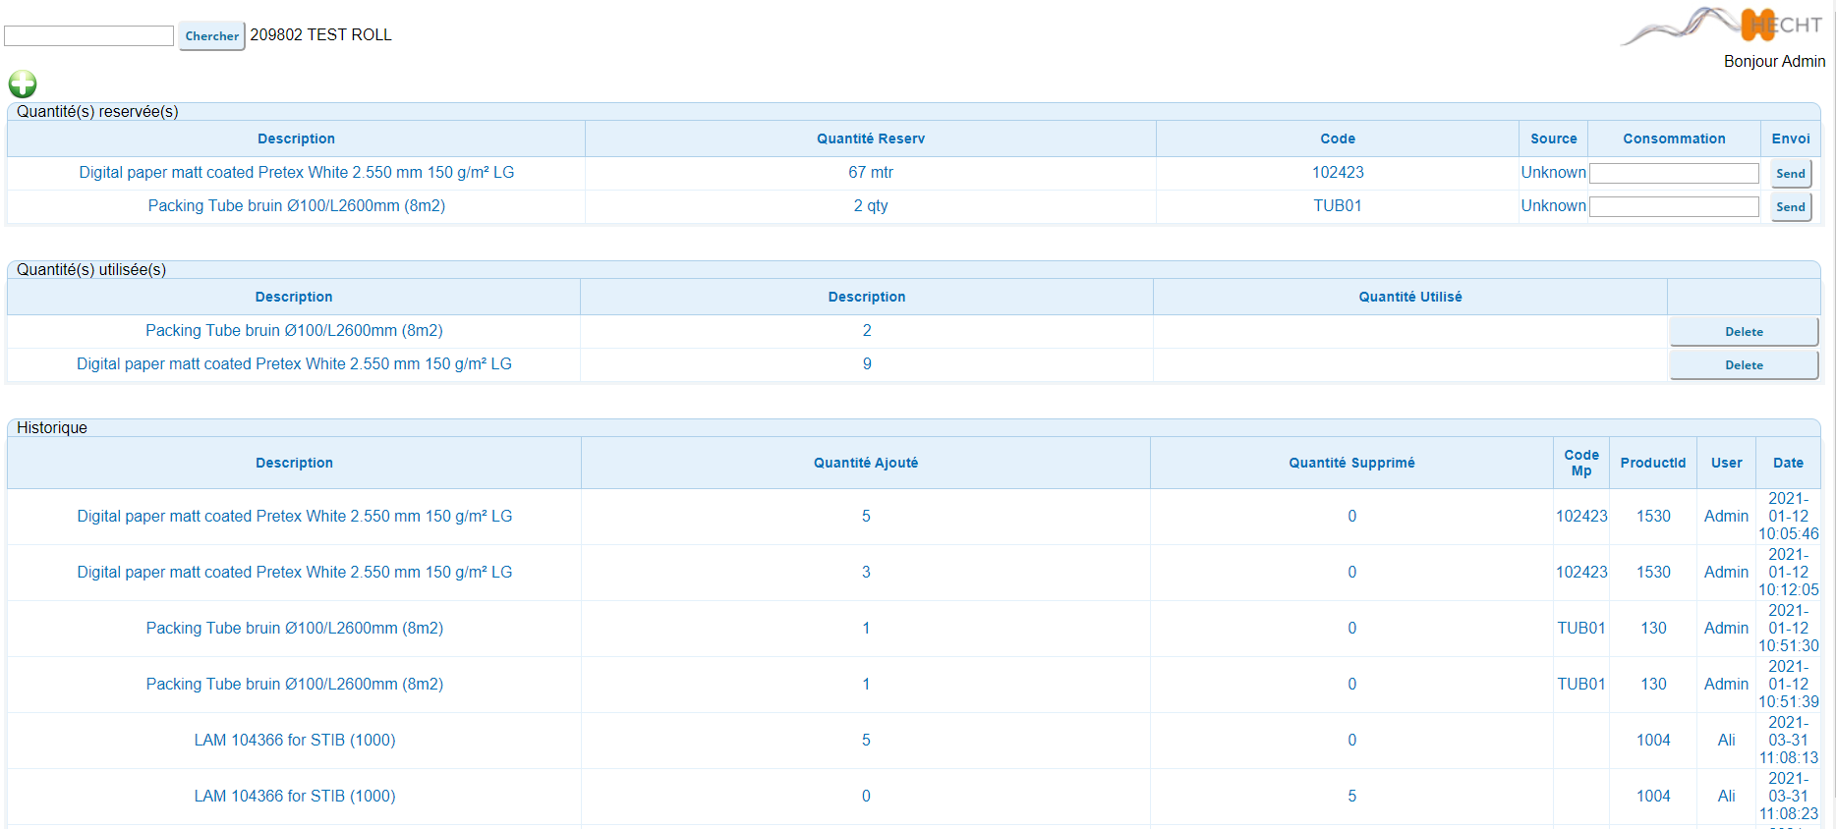Focus Consommation input for code 102423

1673,174
